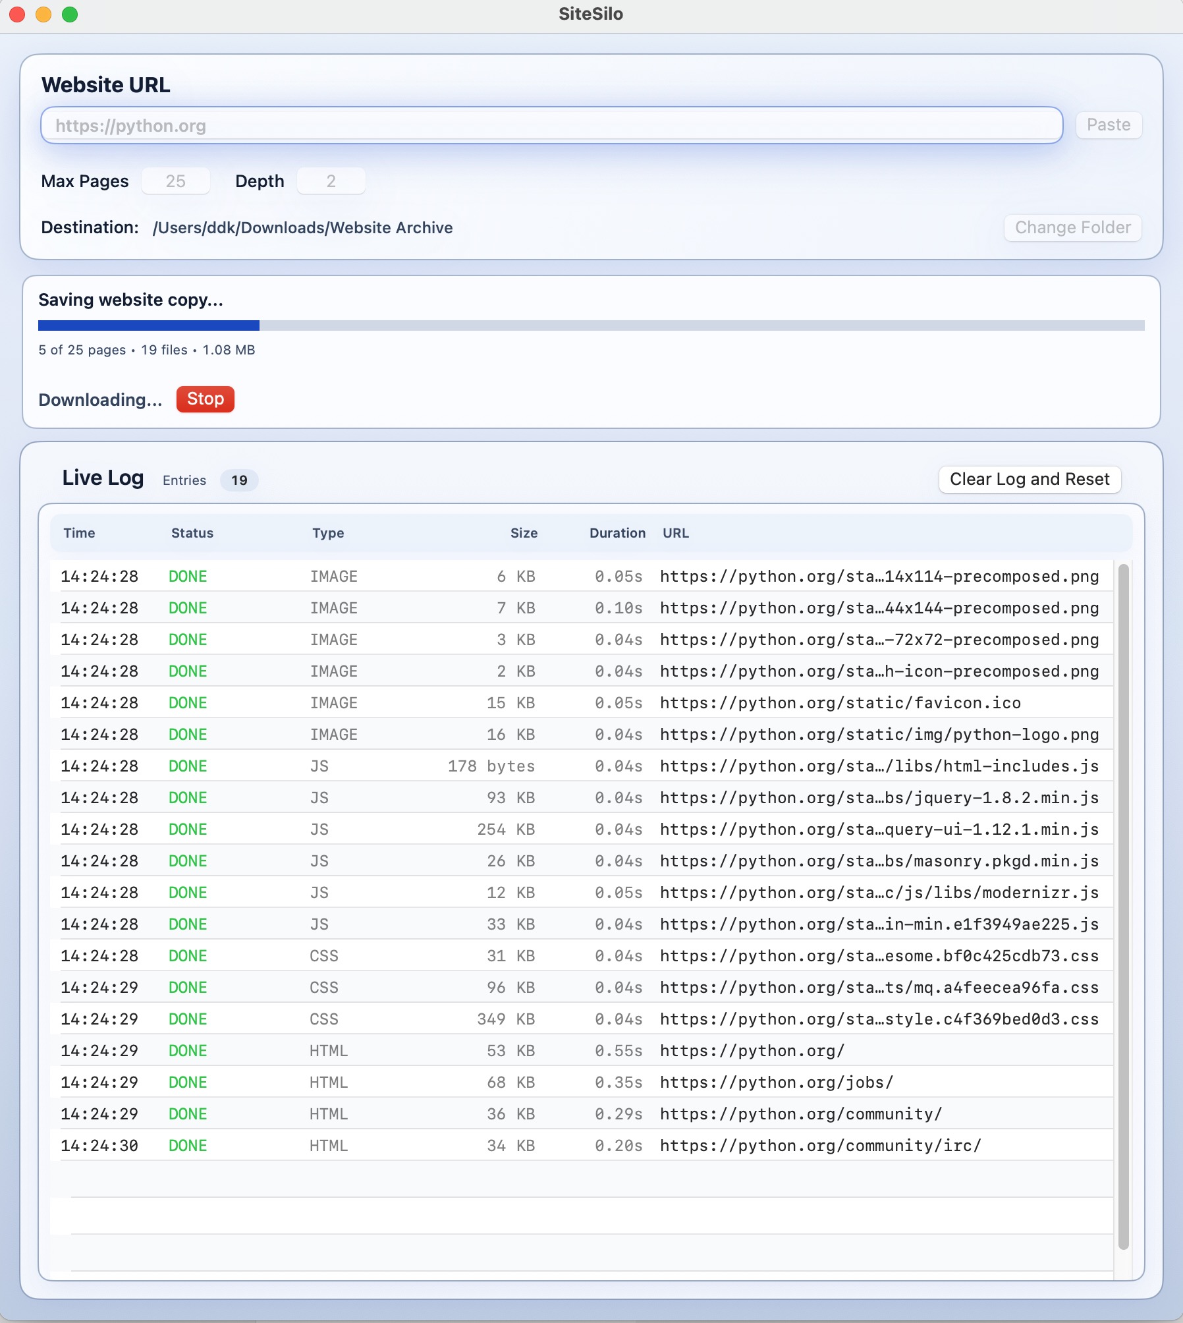Viewport: 1183px width, 1323px height.
Task: Click the 0.35s duration cell
Action: click(619, 1083)
